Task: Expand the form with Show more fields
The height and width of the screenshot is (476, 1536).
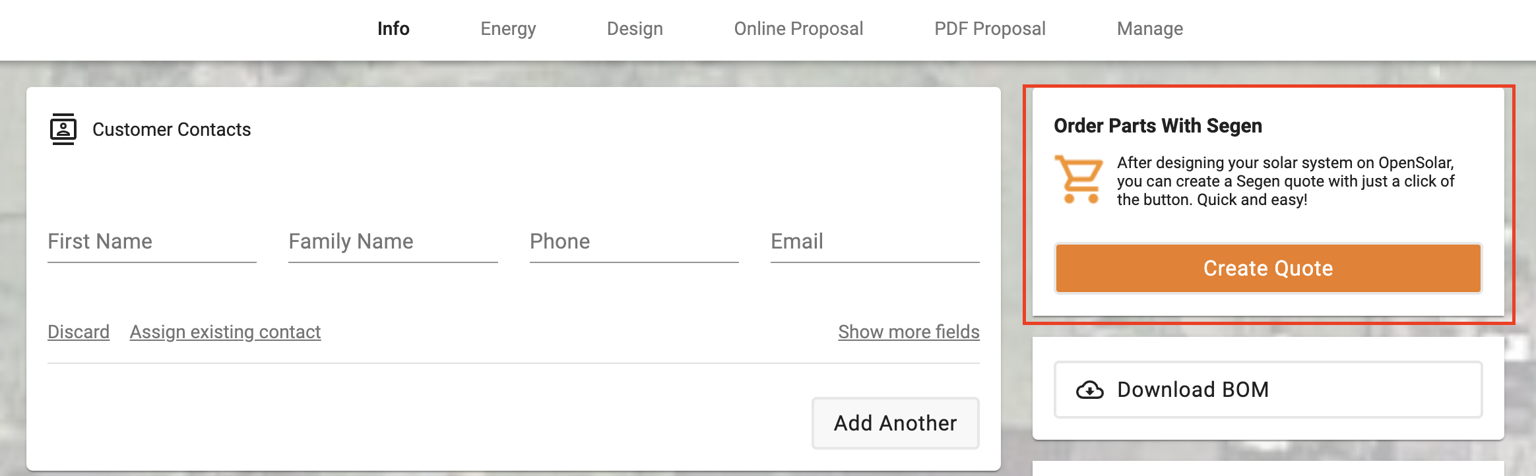Action: (909, 332)
